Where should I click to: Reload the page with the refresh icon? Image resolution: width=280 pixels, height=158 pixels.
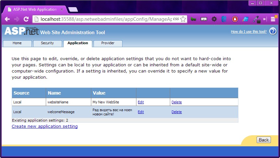pyautogui.click(x=26, y=19)
